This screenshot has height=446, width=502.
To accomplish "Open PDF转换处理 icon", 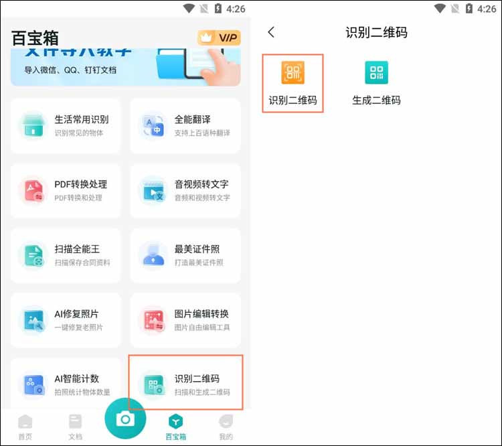I will point(33,191).
